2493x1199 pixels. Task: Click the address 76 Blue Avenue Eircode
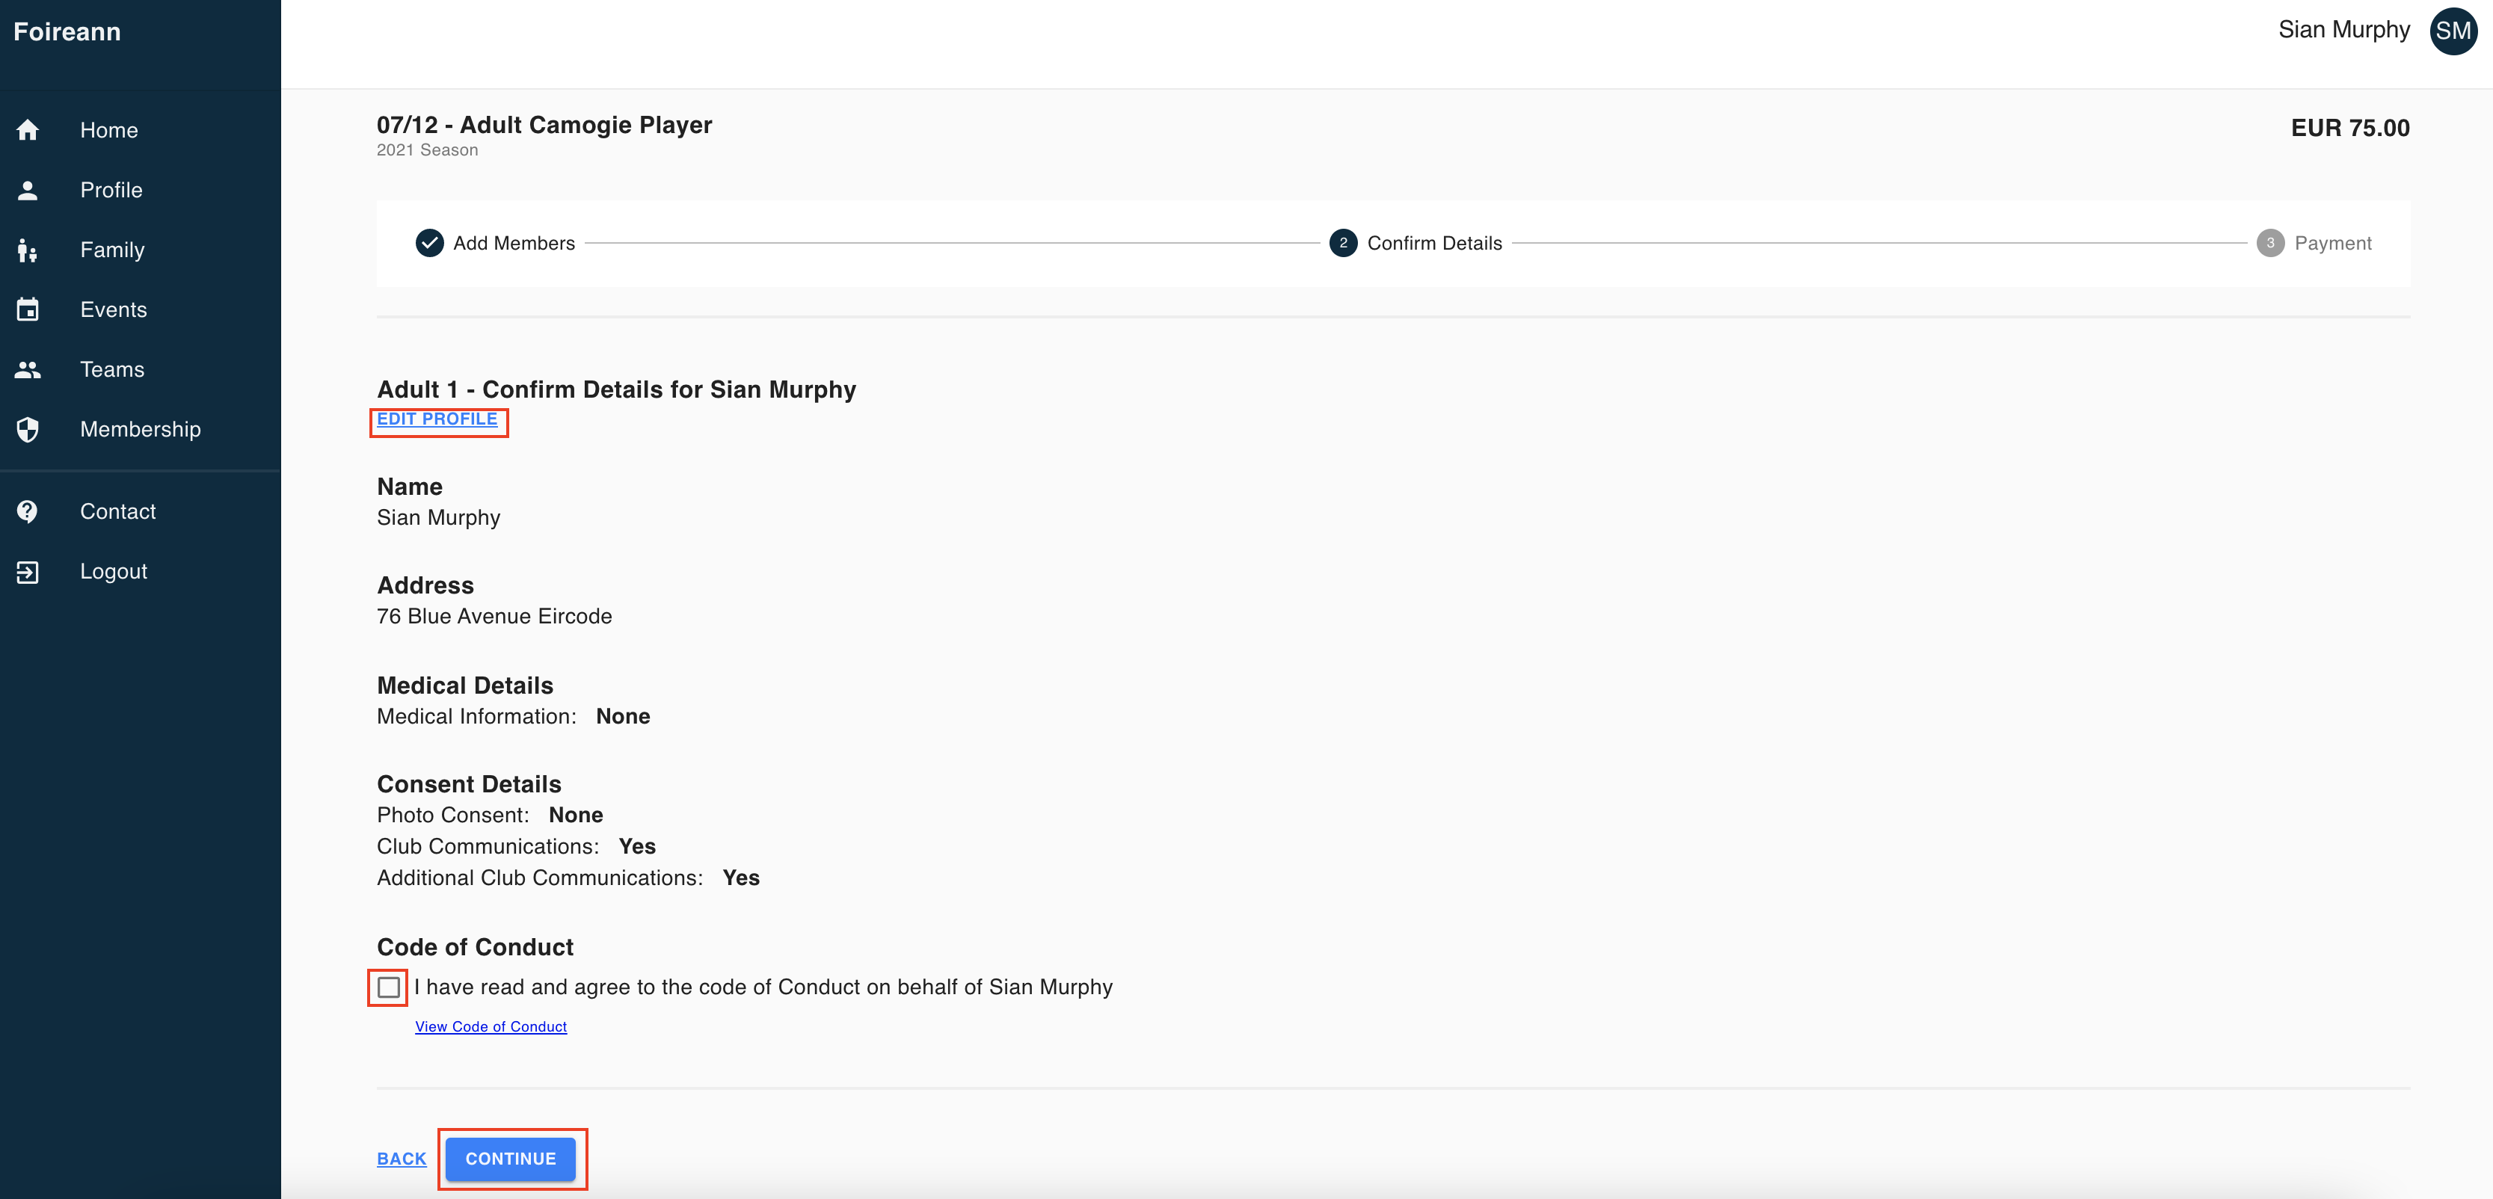click(x=494, y=617)
